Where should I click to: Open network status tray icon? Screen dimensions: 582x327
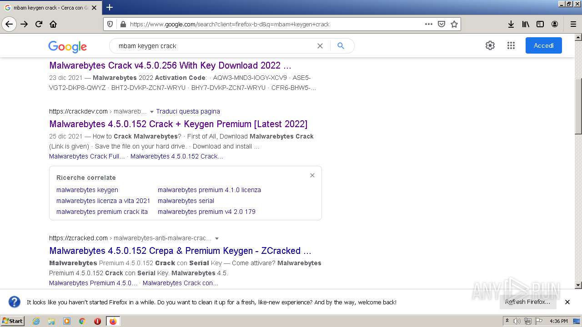pos(528,321)
